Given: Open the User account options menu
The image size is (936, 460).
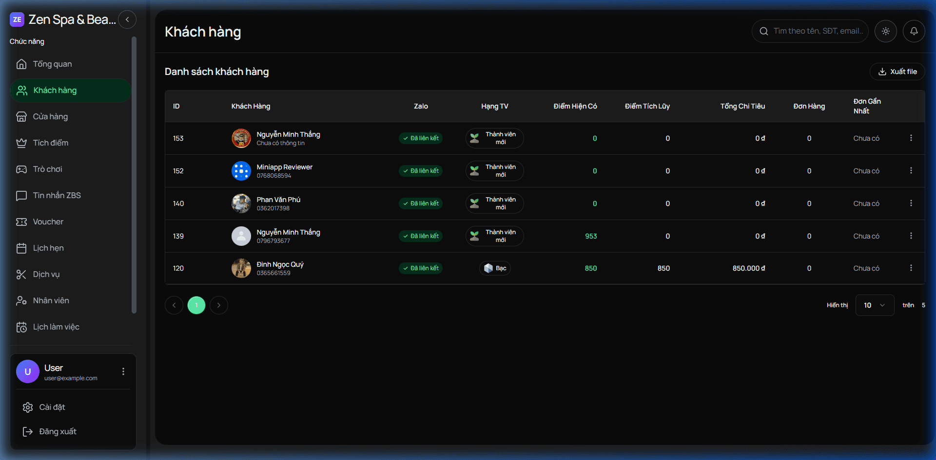Looking at the screenshot, I should coord(123,371).
